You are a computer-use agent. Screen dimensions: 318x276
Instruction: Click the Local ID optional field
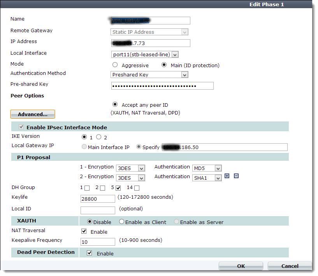coord(98,210)
